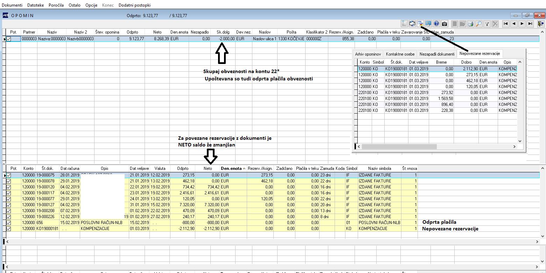Uncheck the checkbox for partner 0000003 row
The width and height of the screenshot is (546, 273).
(9, 39)
